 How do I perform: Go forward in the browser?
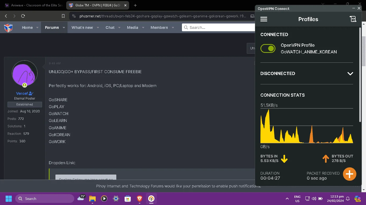tap(14, 16)
